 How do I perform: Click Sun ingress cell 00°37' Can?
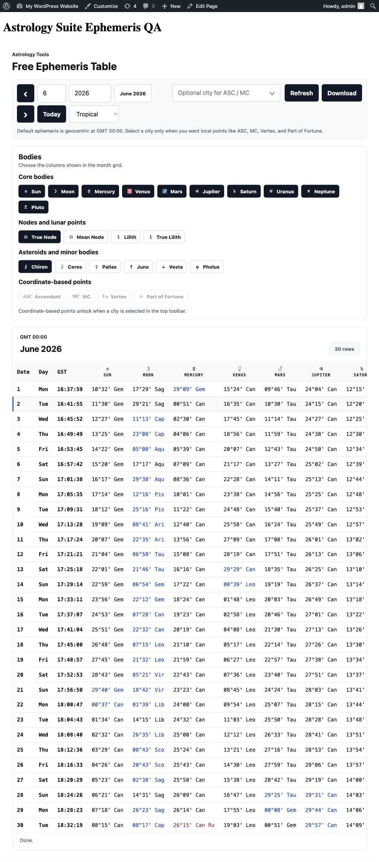coord(107,705)
